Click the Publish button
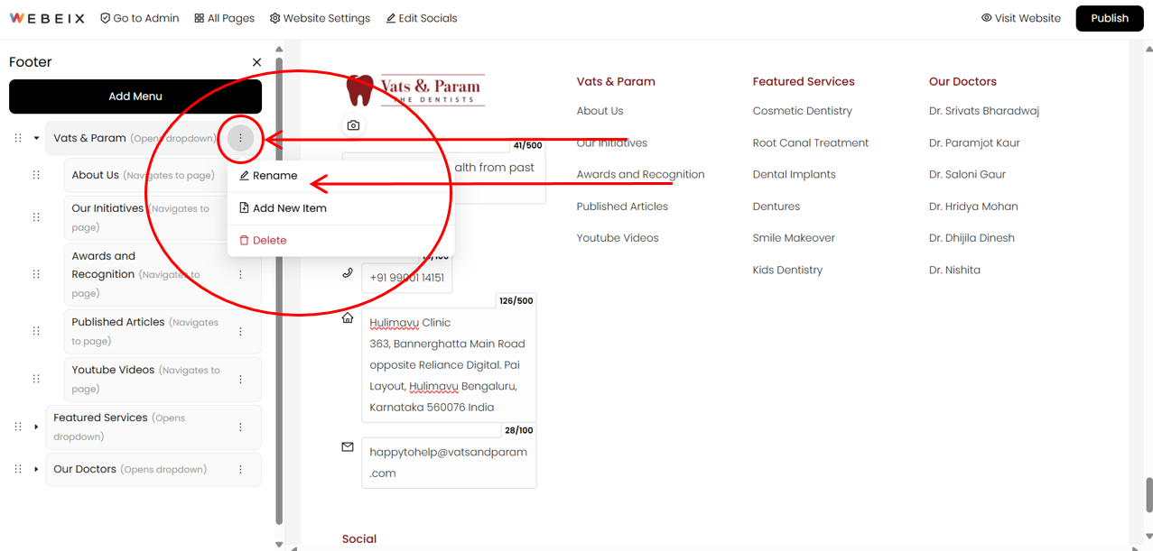1153x551 pixels. coord(1110,18)
